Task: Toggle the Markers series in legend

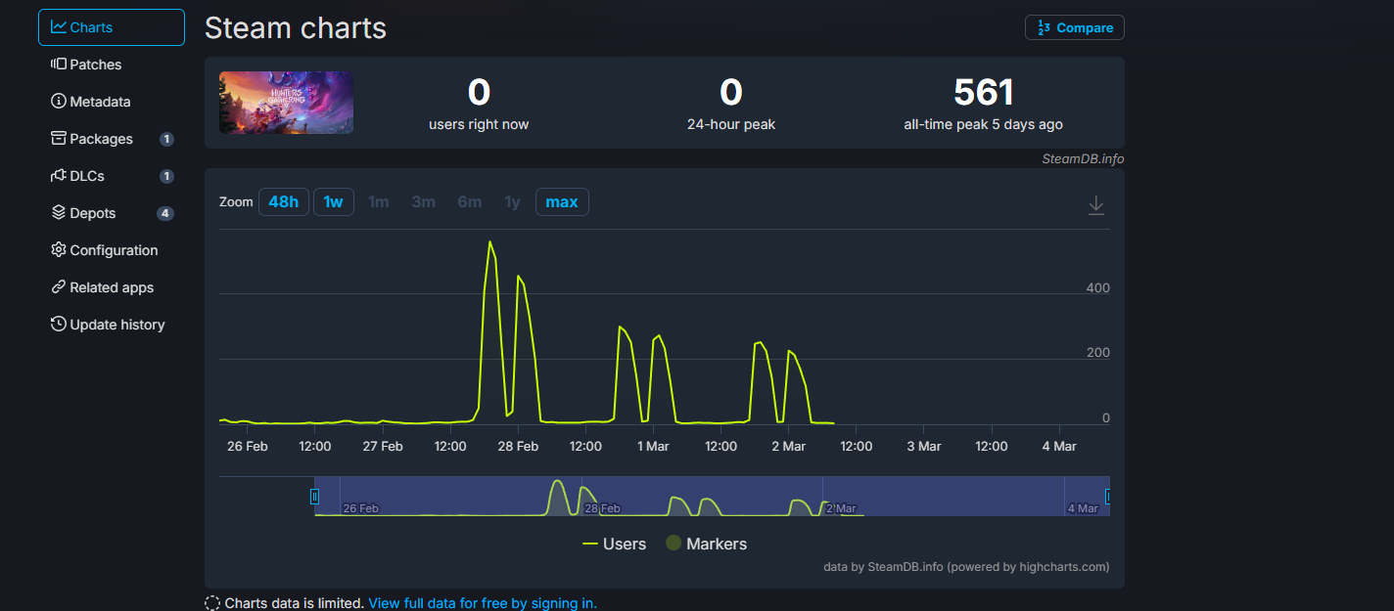Action: 706,544
